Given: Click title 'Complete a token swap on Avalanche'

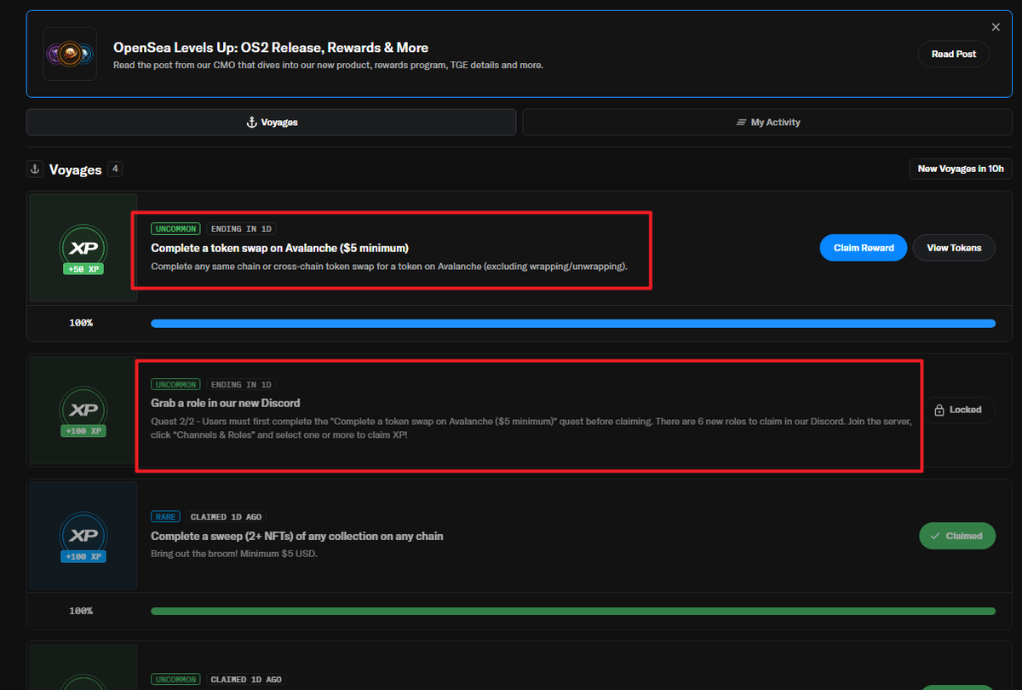Looking at the screenshot, I should 279,248.
